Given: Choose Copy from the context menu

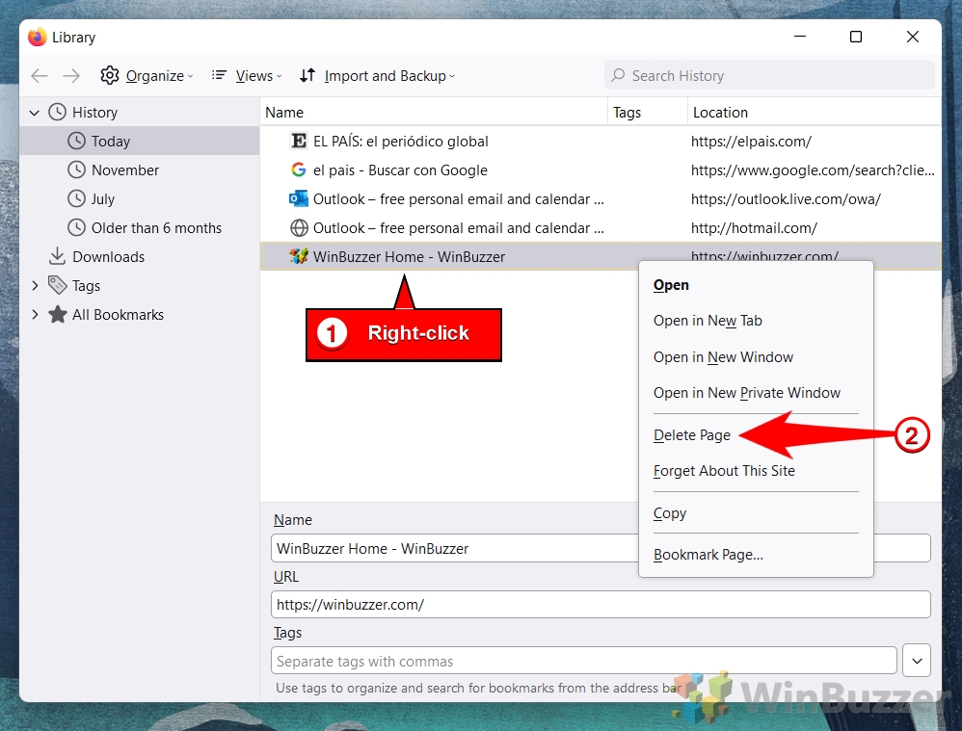Looking at the screenshot, I should (756, 512).
